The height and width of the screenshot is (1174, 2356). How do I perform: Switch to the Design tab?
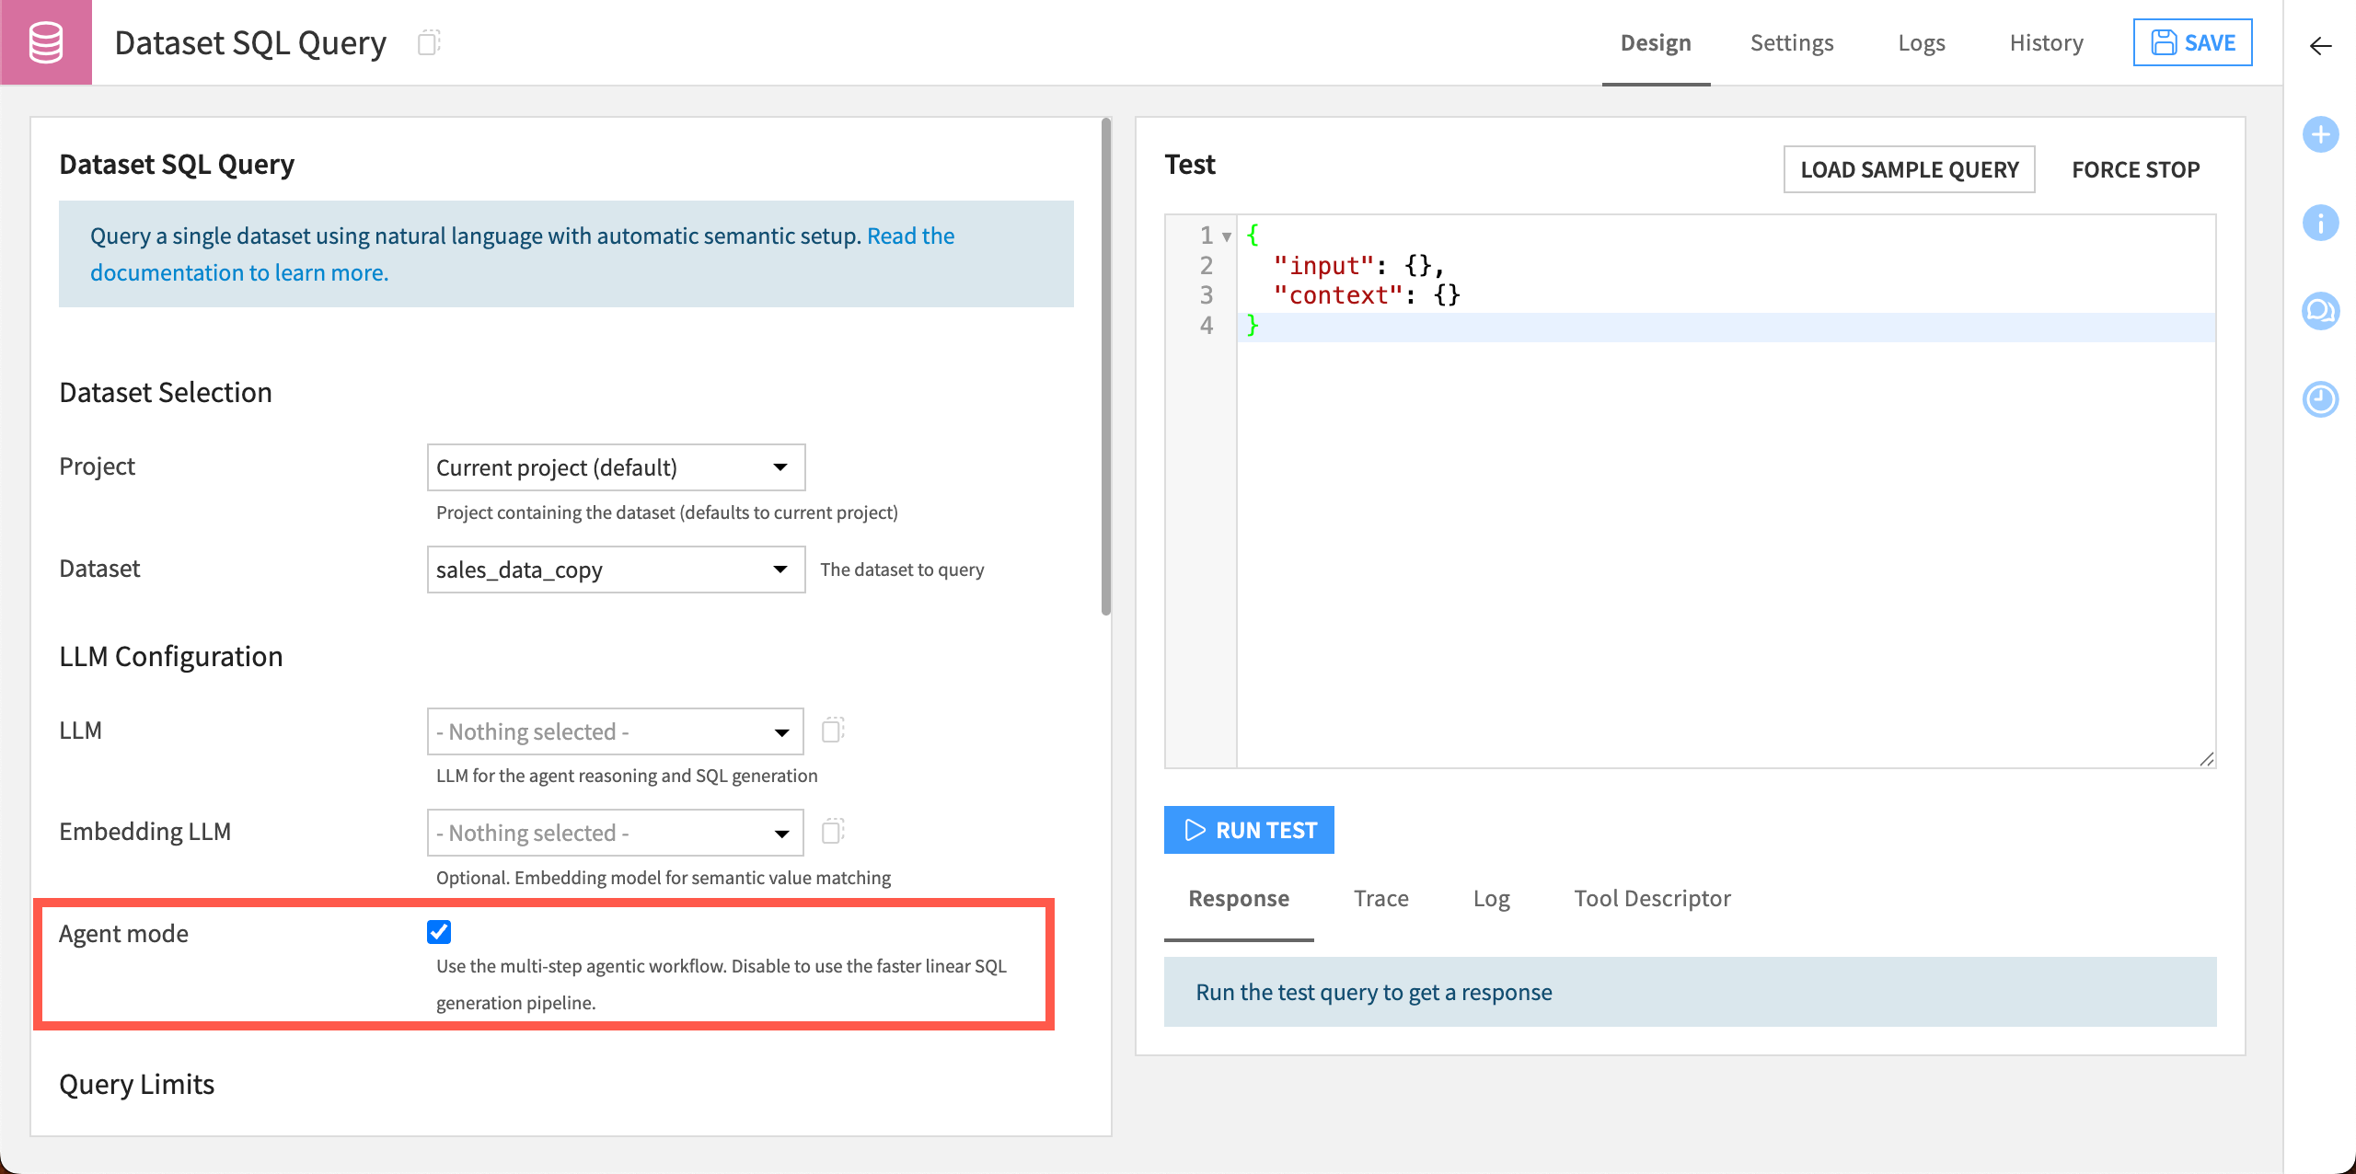coord(1656,43)
